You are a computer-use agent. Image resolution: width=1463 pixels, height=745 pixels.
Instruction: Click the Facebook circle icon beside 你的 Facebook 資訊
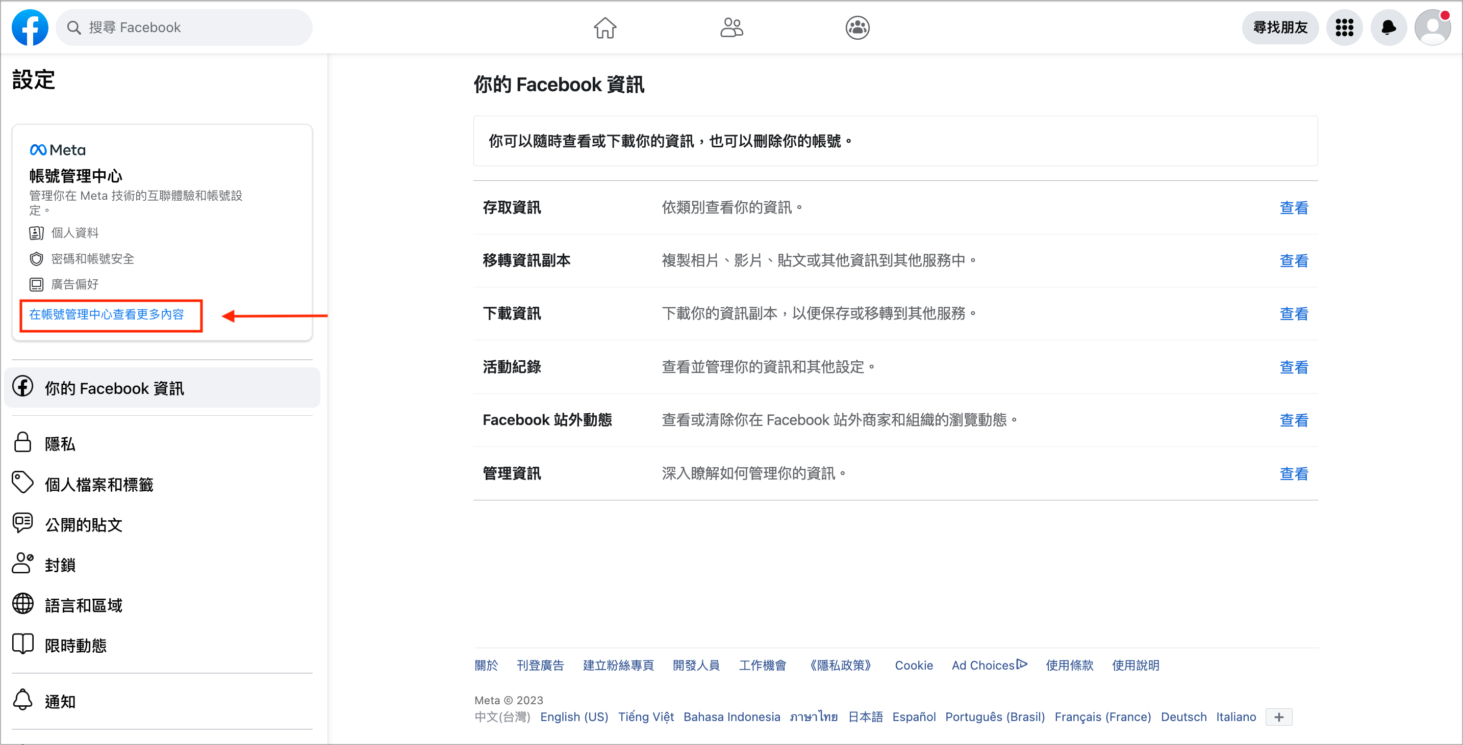click(x=23, y=386)
